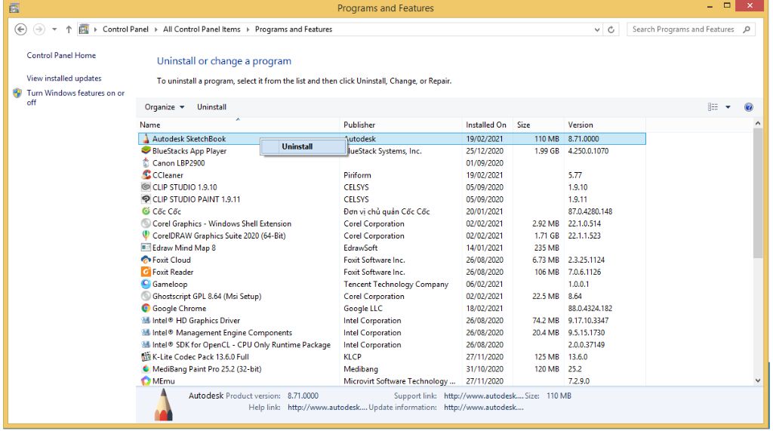Click the Uninstall toolbar button
Image resolution: width=773 pixels, height=431 pixels.
point(211,107)
